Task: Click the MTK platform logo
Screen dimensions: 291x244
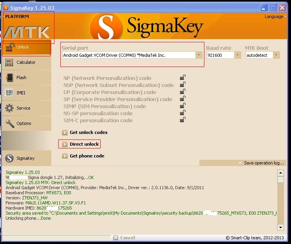Action: click(27, 32)
